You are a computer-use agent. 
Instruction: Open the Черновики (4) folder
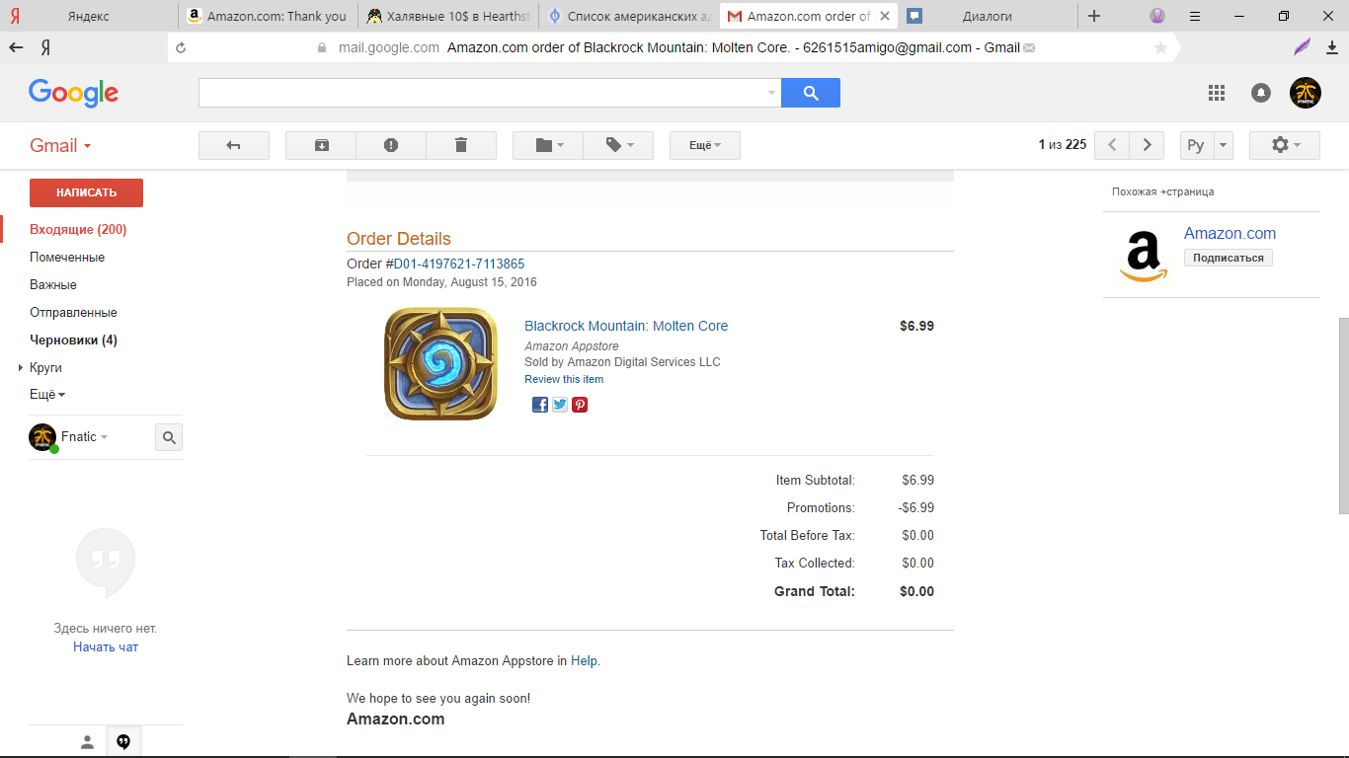coord(73,341)
